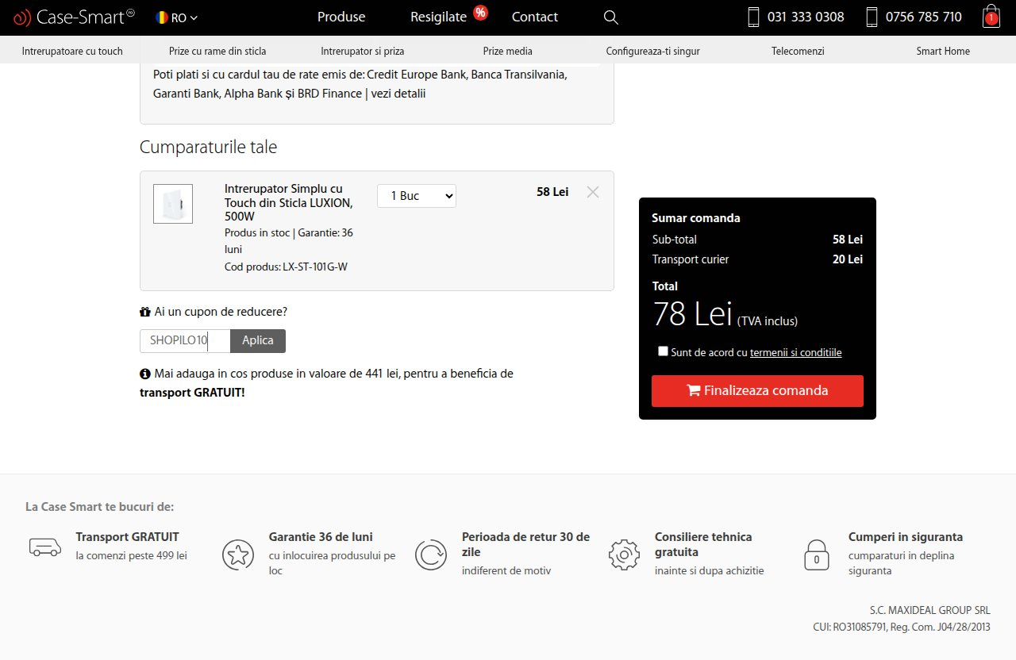1016x660 pixels.
Task: Select the Sub-total 58 Lei value
Action: coord(848,240)
